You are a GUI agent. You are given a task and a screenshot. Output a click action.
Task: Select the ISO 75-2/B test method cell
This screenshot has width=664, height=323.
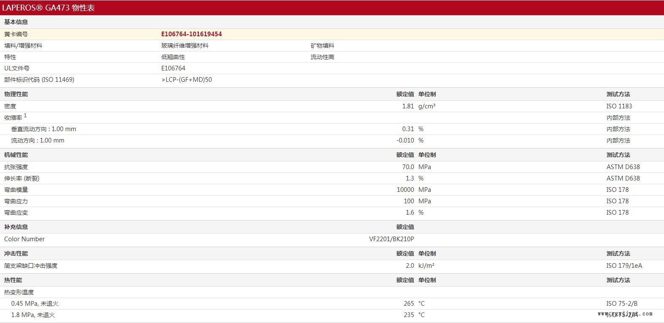(622, 304)
